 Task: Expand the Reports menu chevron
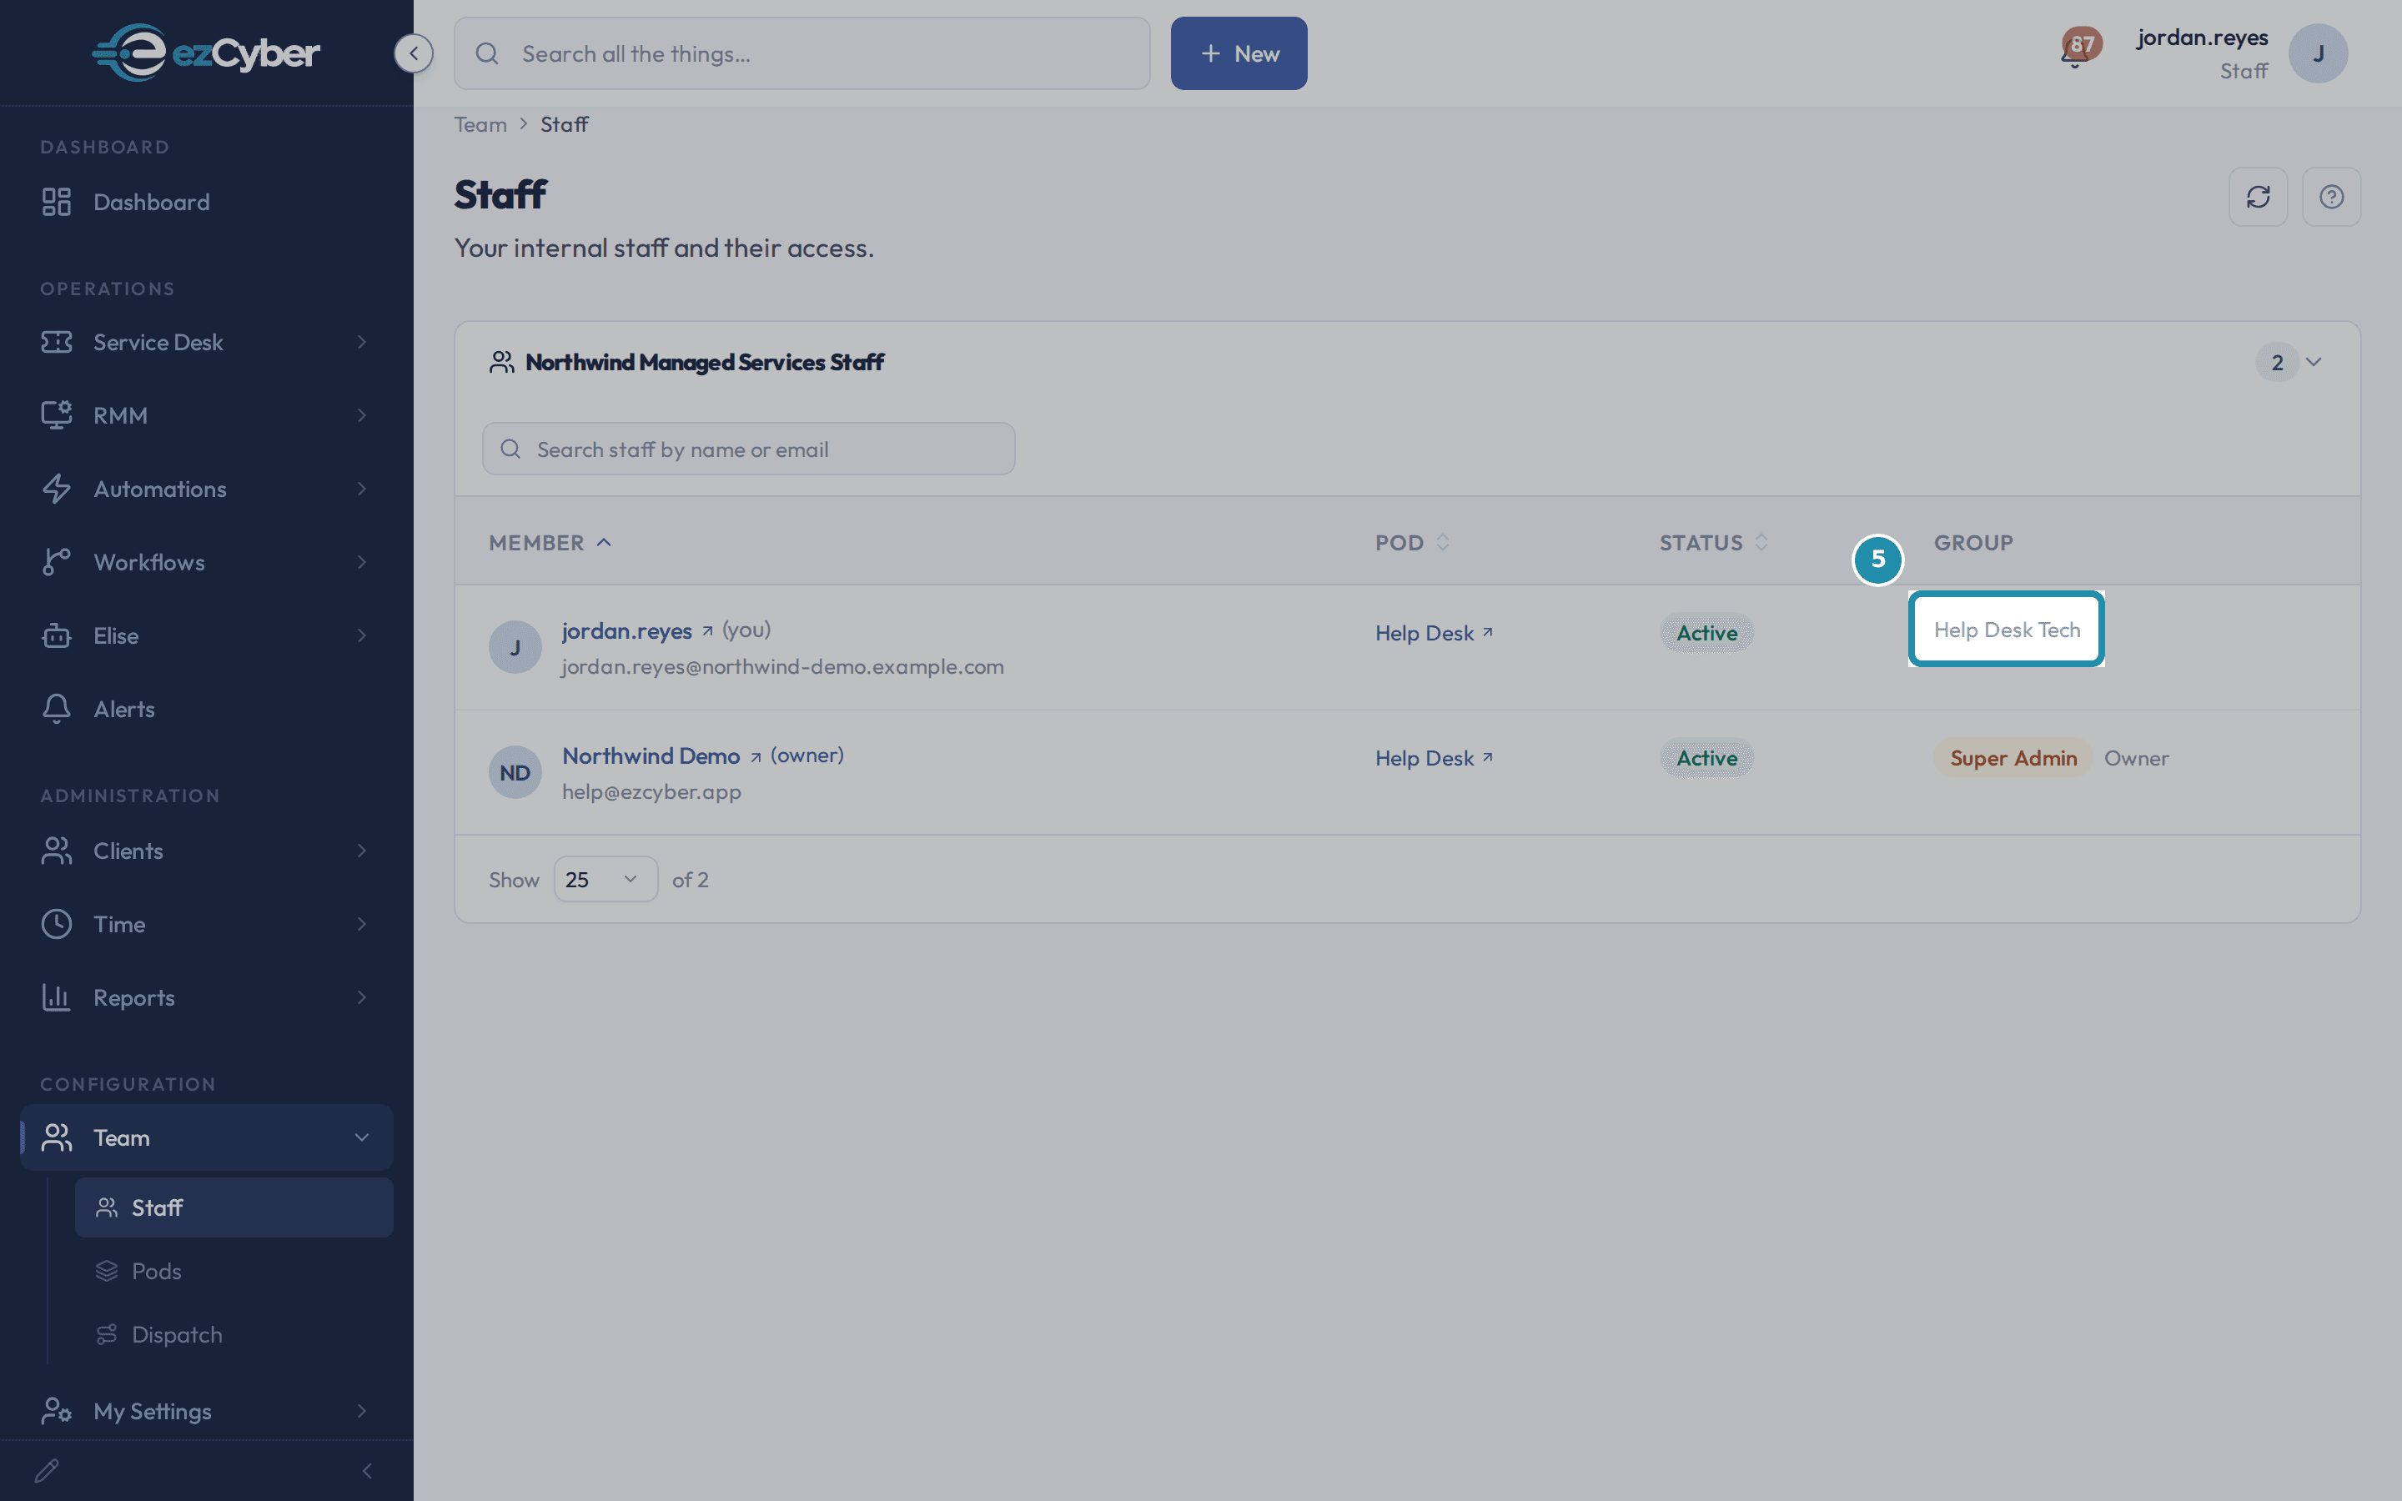[x=362, y=997]
